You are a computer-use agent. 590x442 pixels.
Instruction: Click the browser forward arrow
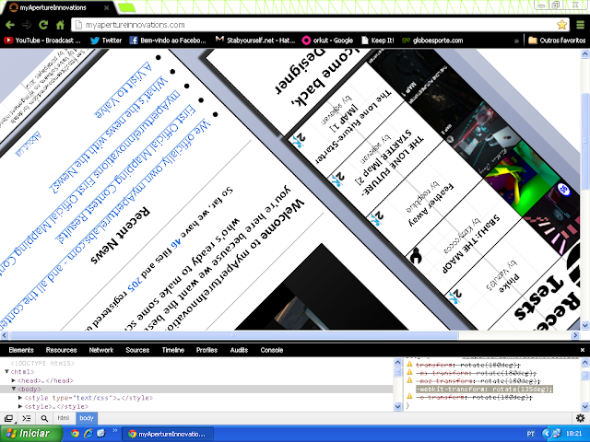tap(27, 25)
